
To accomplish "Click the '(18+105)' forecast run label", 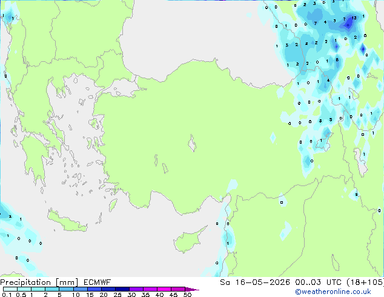I will pos(365,282).
